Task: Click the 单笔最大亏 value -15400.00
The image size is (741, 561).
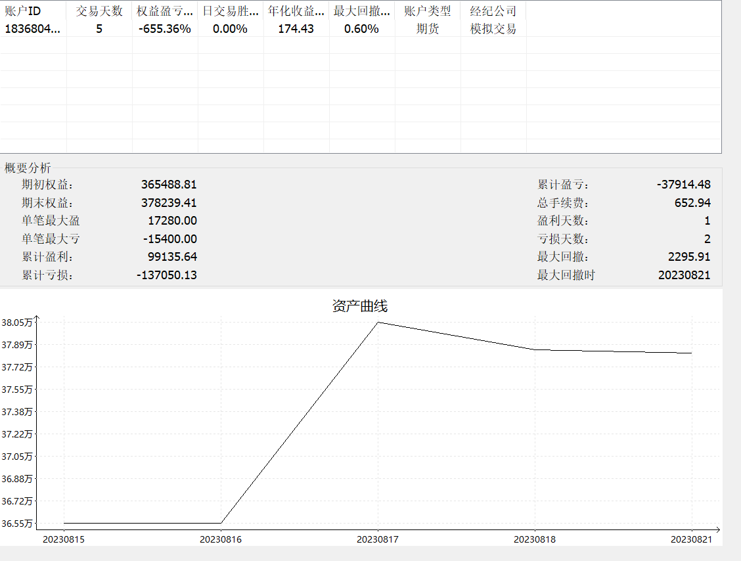Action: 170,238
